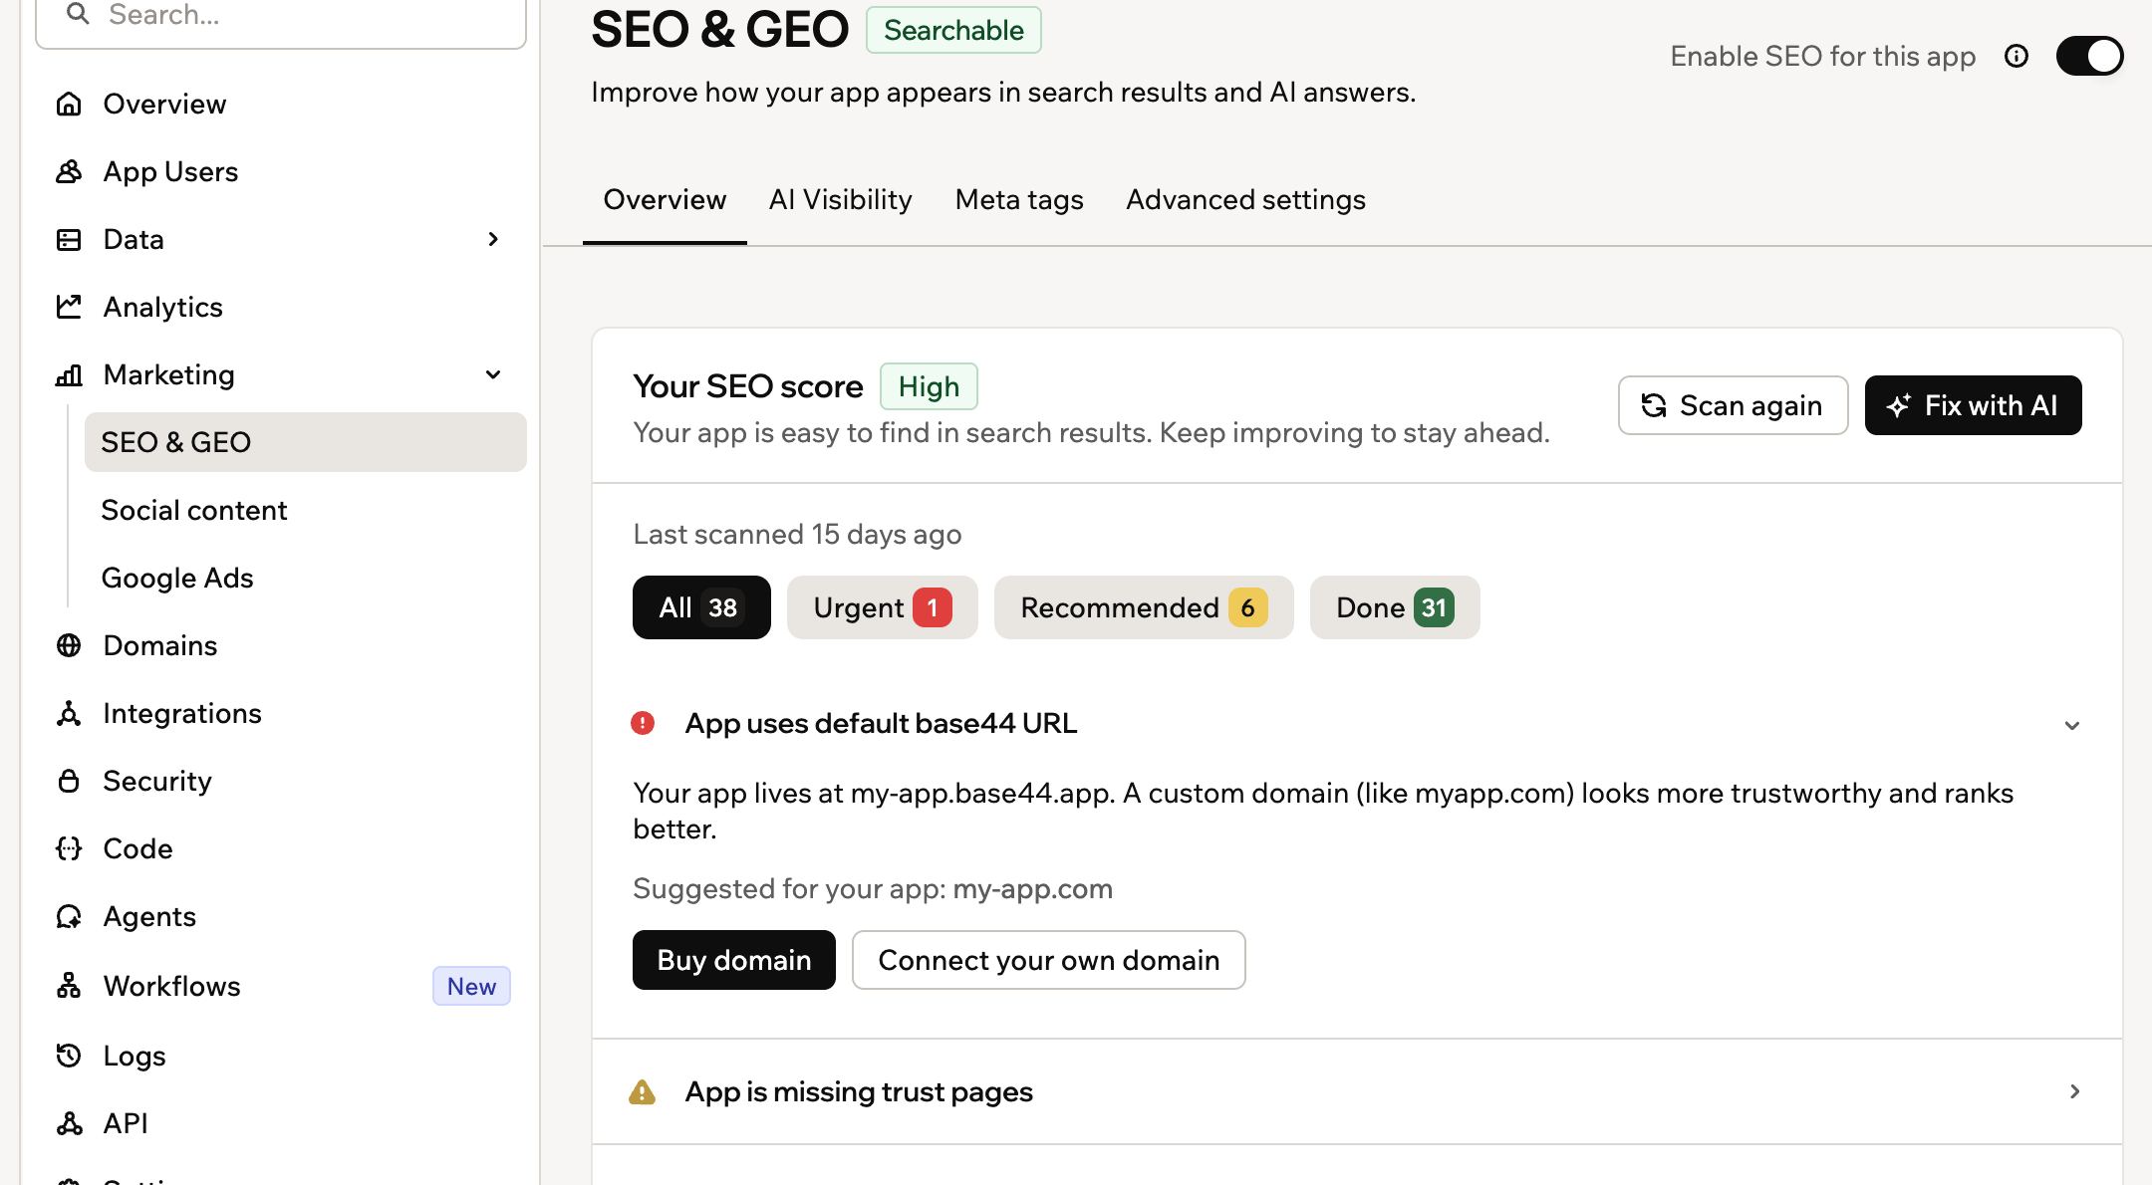2152x1185 pixels.
Task: Open Logs in sidebar
Action: point(281,1056)
